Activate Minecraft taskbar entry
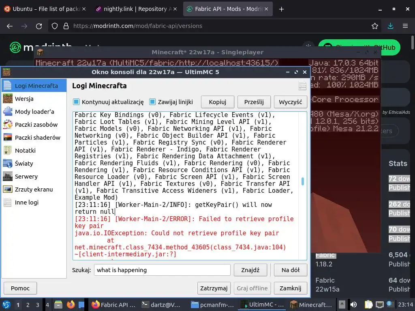Screen dimensions: 415x311 [x=311, y=305]
